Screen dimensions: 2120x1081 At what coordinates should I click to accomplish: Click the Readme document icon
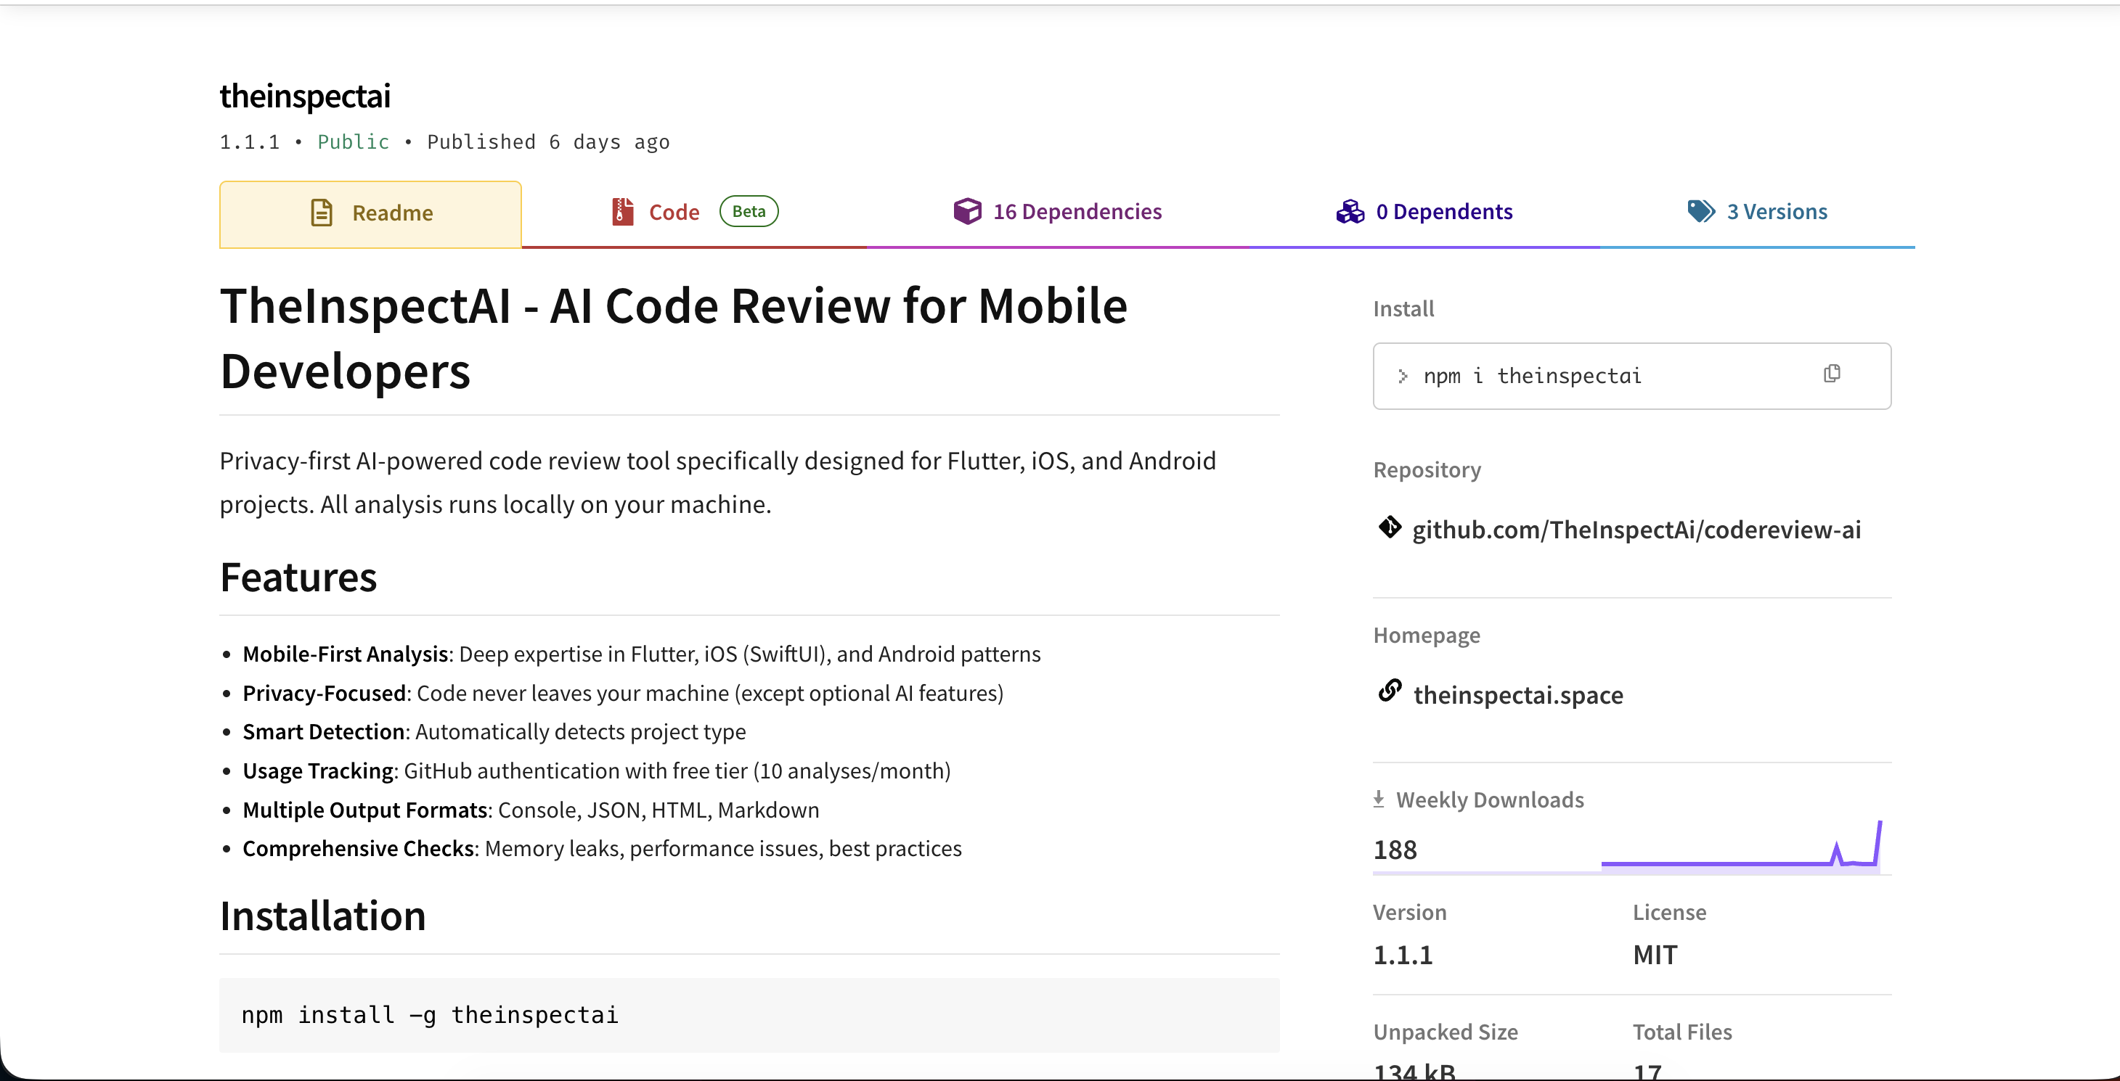[x=322, y=213]
